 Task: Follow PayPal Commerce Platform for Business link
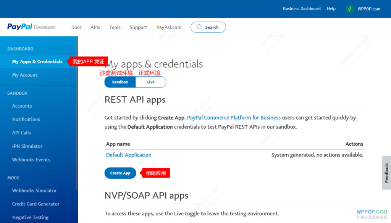point(234,118)
